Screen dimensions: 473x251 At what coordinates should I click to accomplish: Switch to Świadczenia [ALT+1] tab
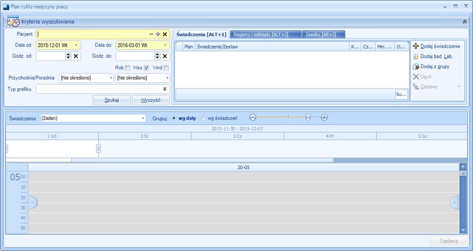click(x=201, y=34)
